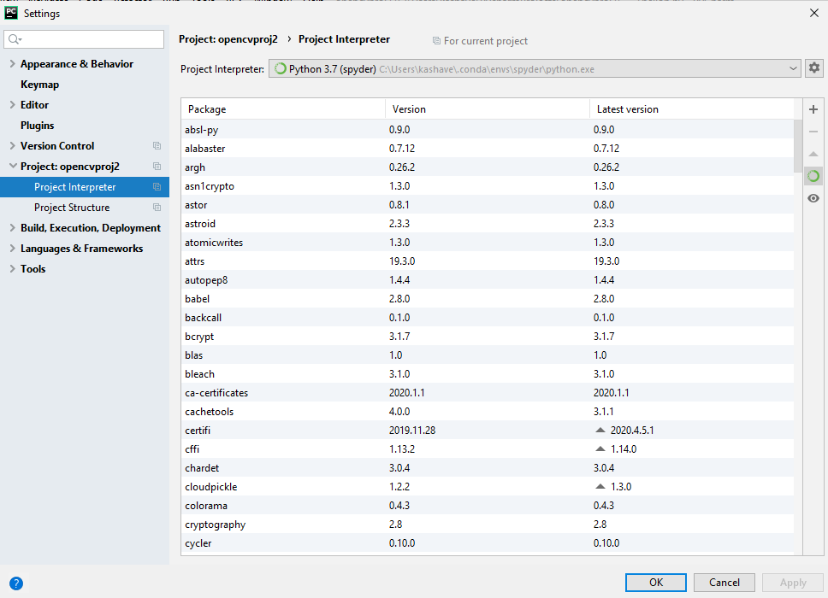Collapse the Project: opencvproj2 section
Screen dimensions: 828x598
(13, 166)
